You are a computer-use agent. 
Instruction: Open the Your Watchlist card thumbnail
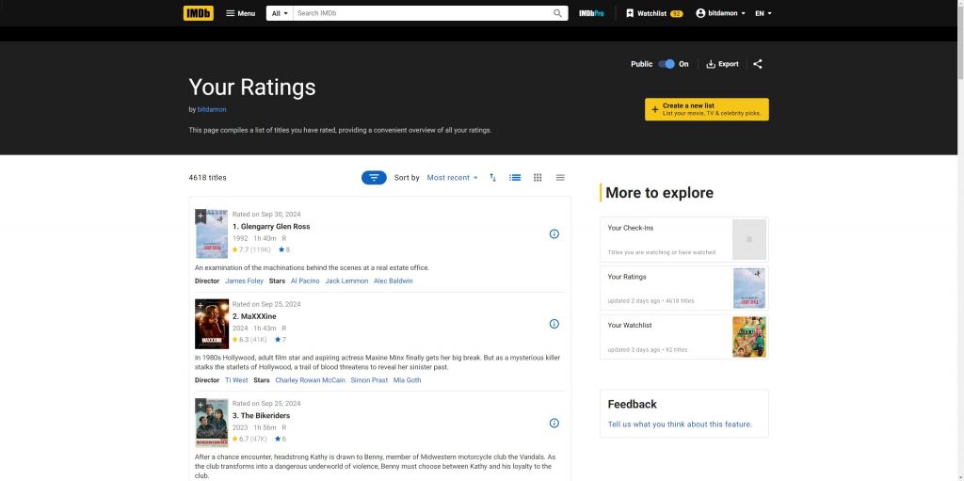(x=748, y=337)
